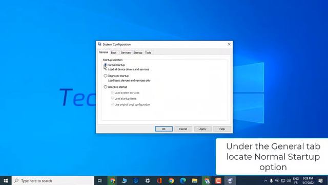Viewport: 328px width, 185px height.
Task: Click the taskbar search box
Action: point(53,180)
